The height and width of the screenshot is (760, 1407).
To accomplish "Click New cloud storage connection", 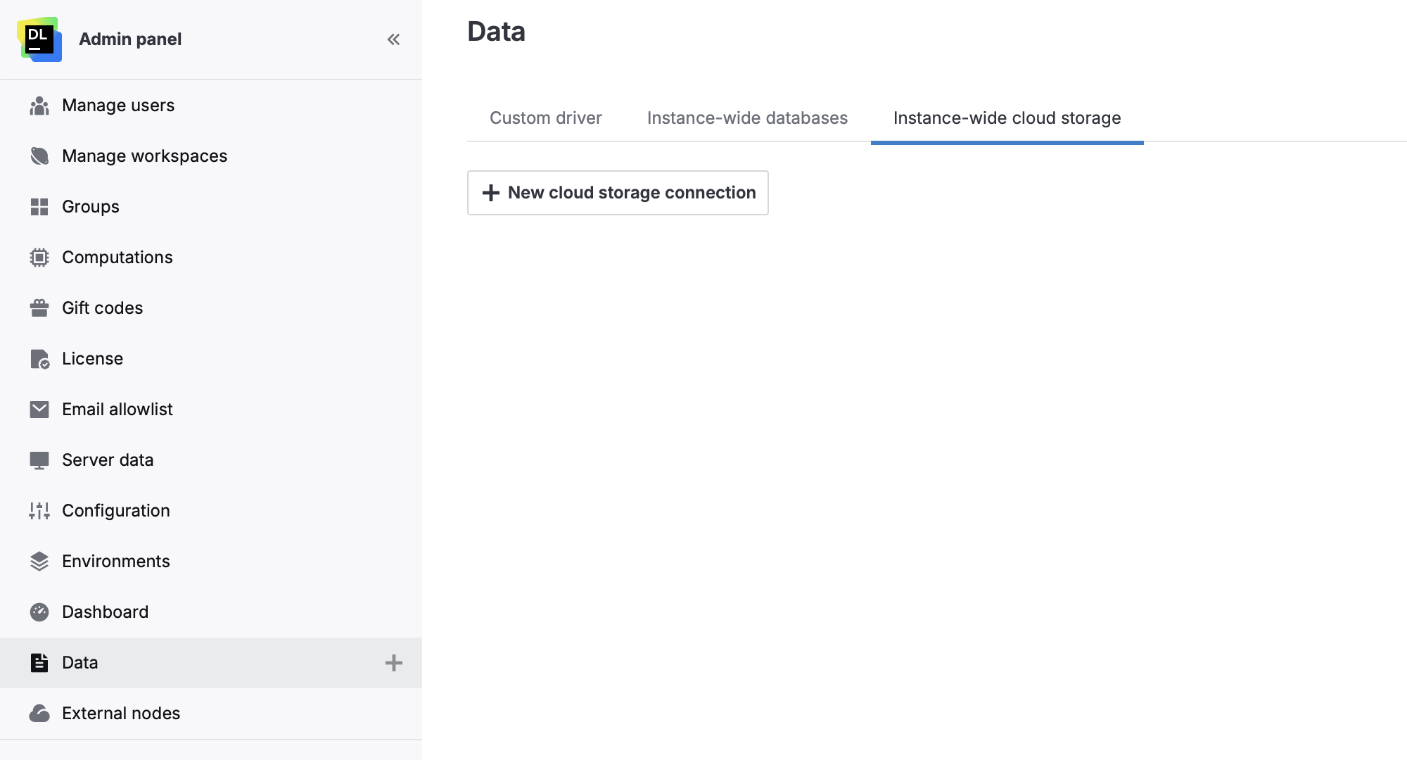I will pyautogui.click(x=618, y=193).
